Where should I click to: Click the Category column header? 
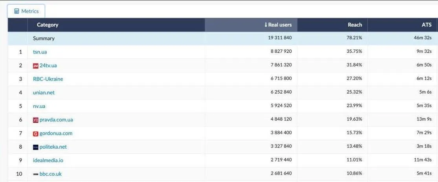point(48,25)
